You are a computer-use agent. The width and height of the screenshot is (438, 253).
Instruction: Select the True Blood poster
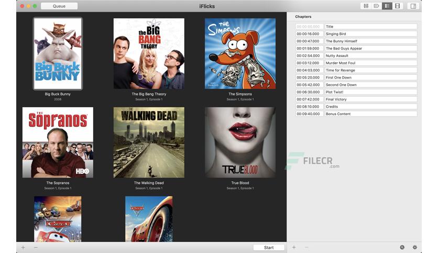point(240,142)
